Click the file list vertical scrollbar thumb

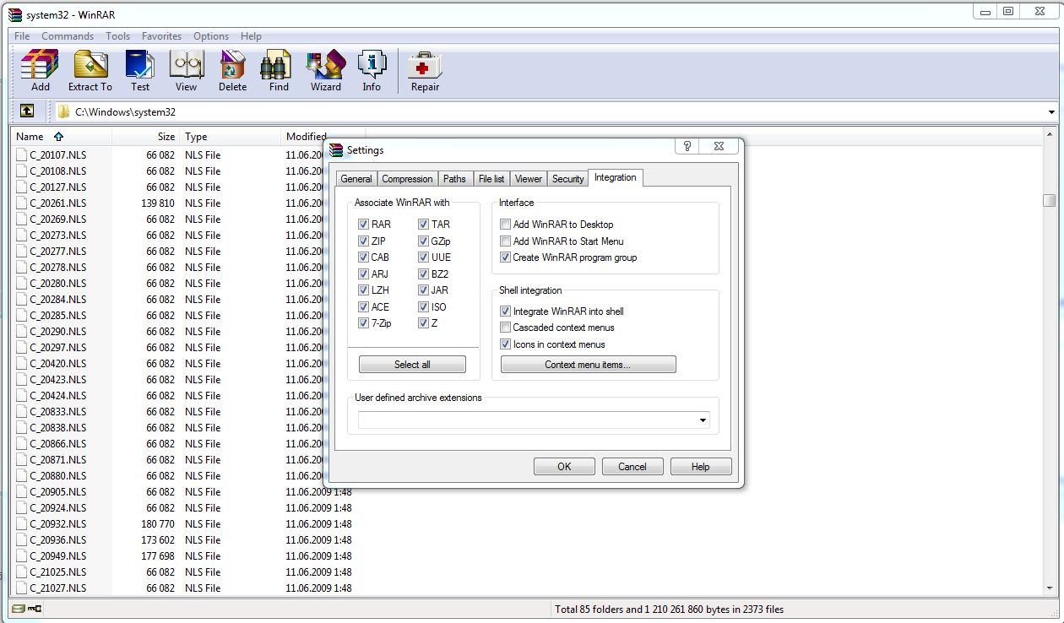tap(1050, 200)
